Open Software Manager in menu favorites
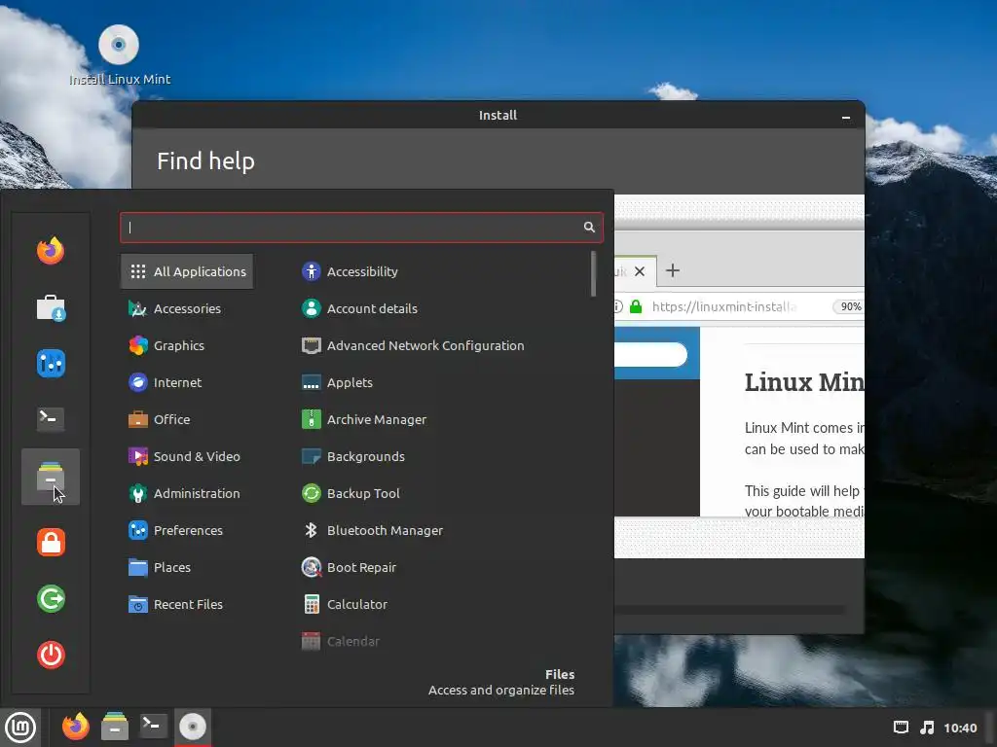This screenshot has width=997, height=747. point(51,308)
